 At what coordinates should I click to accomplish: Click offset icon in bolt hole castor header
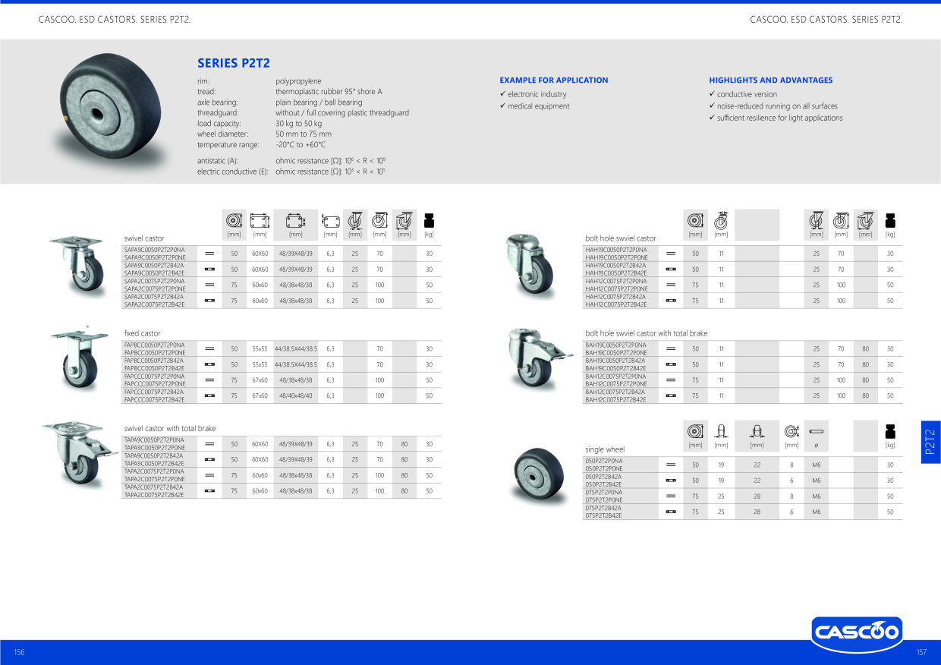tap(817, 220)
